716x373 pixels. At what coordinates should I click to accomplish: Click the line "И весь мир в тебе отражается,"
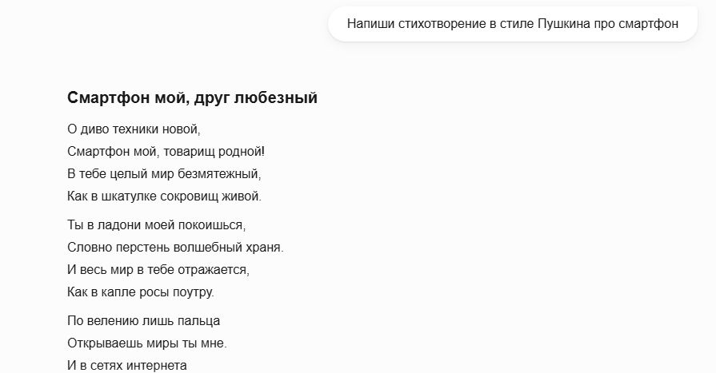[x=158, y=269]
